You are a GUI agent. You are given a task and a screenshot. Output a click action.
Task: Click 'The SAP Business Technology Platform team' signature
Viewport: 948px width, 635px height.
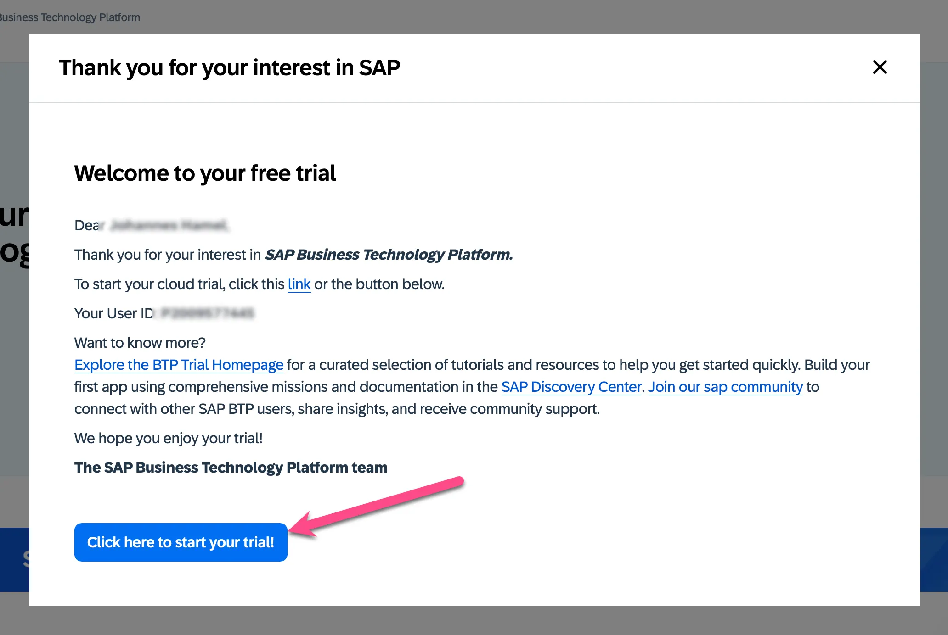click(231, 467)
